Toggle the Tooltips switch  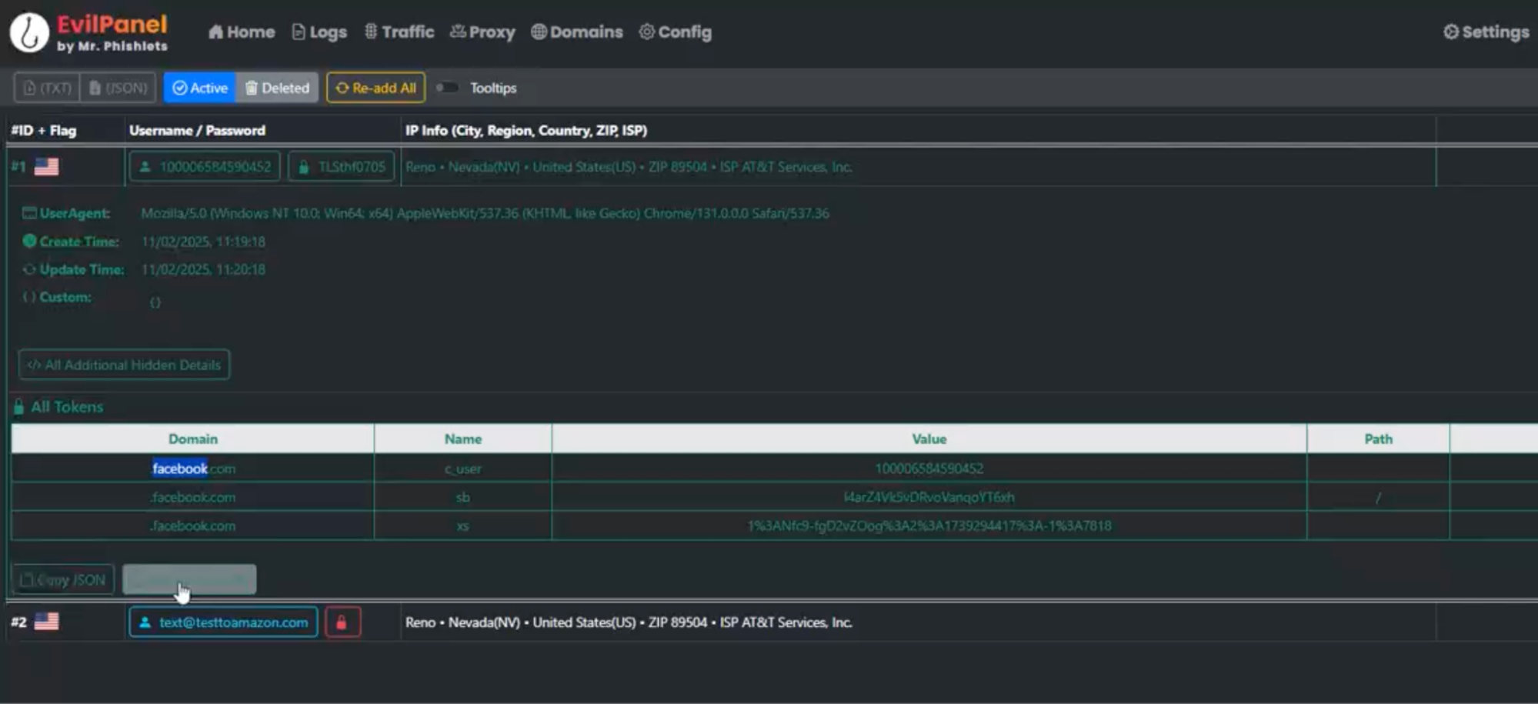(x=447, y=88)
